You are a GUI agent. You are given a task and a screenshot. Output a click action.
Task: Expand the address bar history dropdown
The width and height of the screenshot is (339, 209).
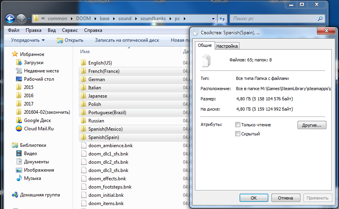213,18
